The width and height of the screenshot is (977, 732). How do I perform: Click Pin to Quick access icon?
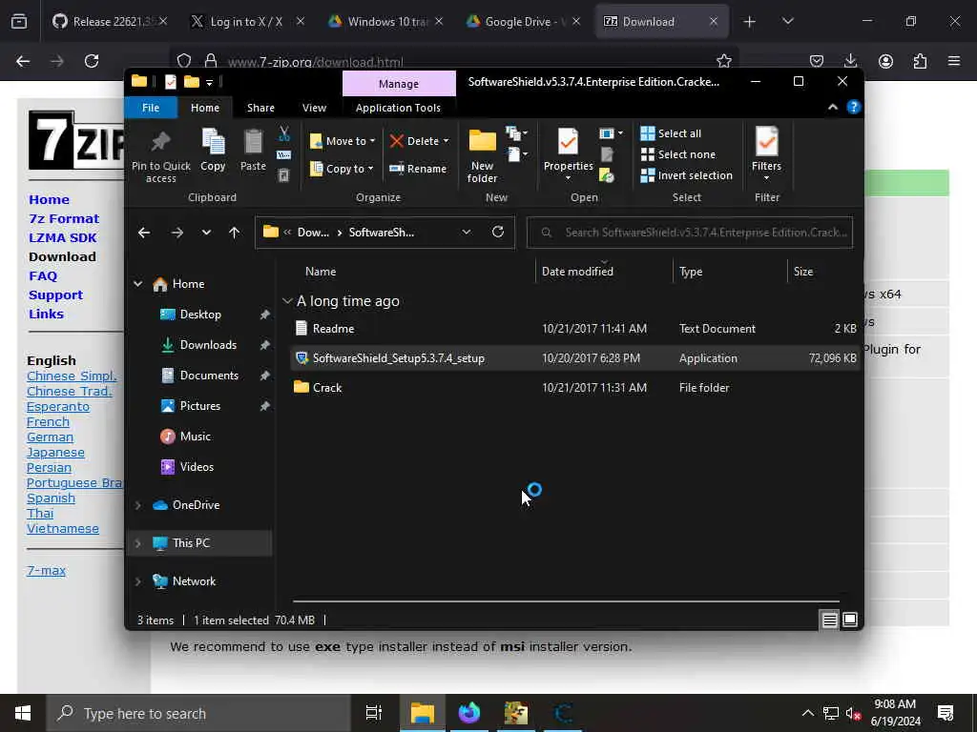pos(160,142)
